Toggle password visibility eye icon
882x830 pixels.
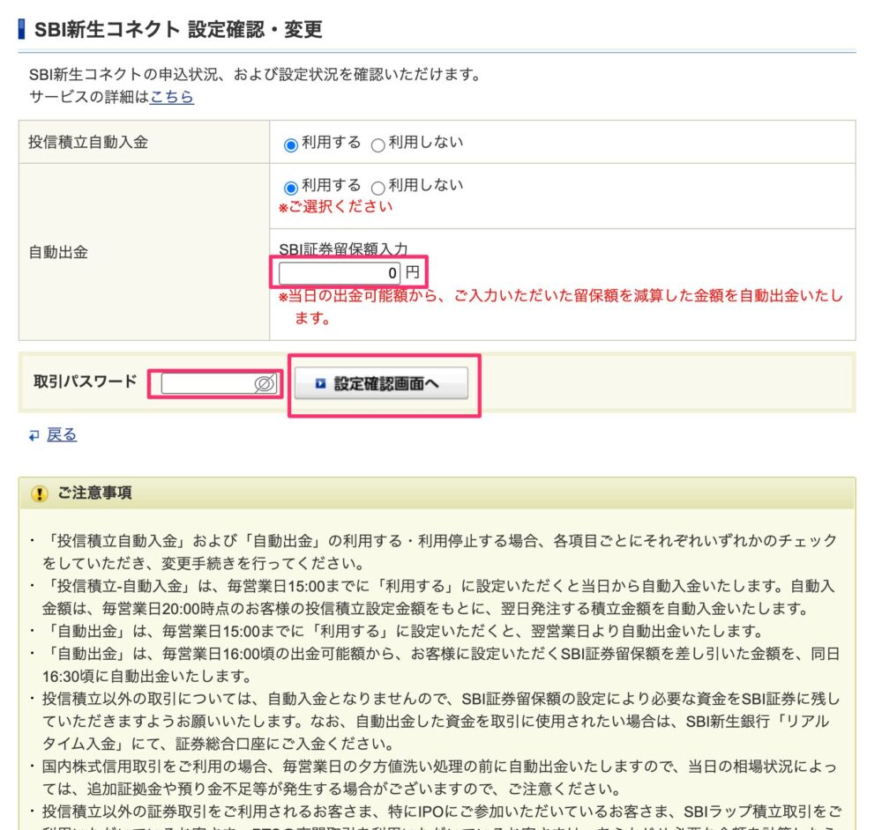pyautogui.click(x=265, y=384)
